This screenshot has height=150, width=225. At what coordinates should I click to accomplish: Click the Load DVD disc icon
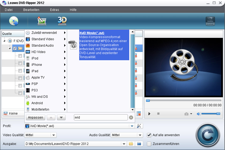click(x=14, y=21)
